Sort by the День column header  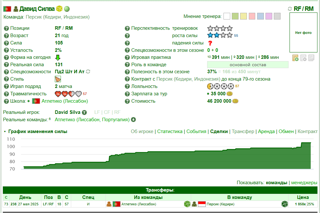tap(25, 197)
